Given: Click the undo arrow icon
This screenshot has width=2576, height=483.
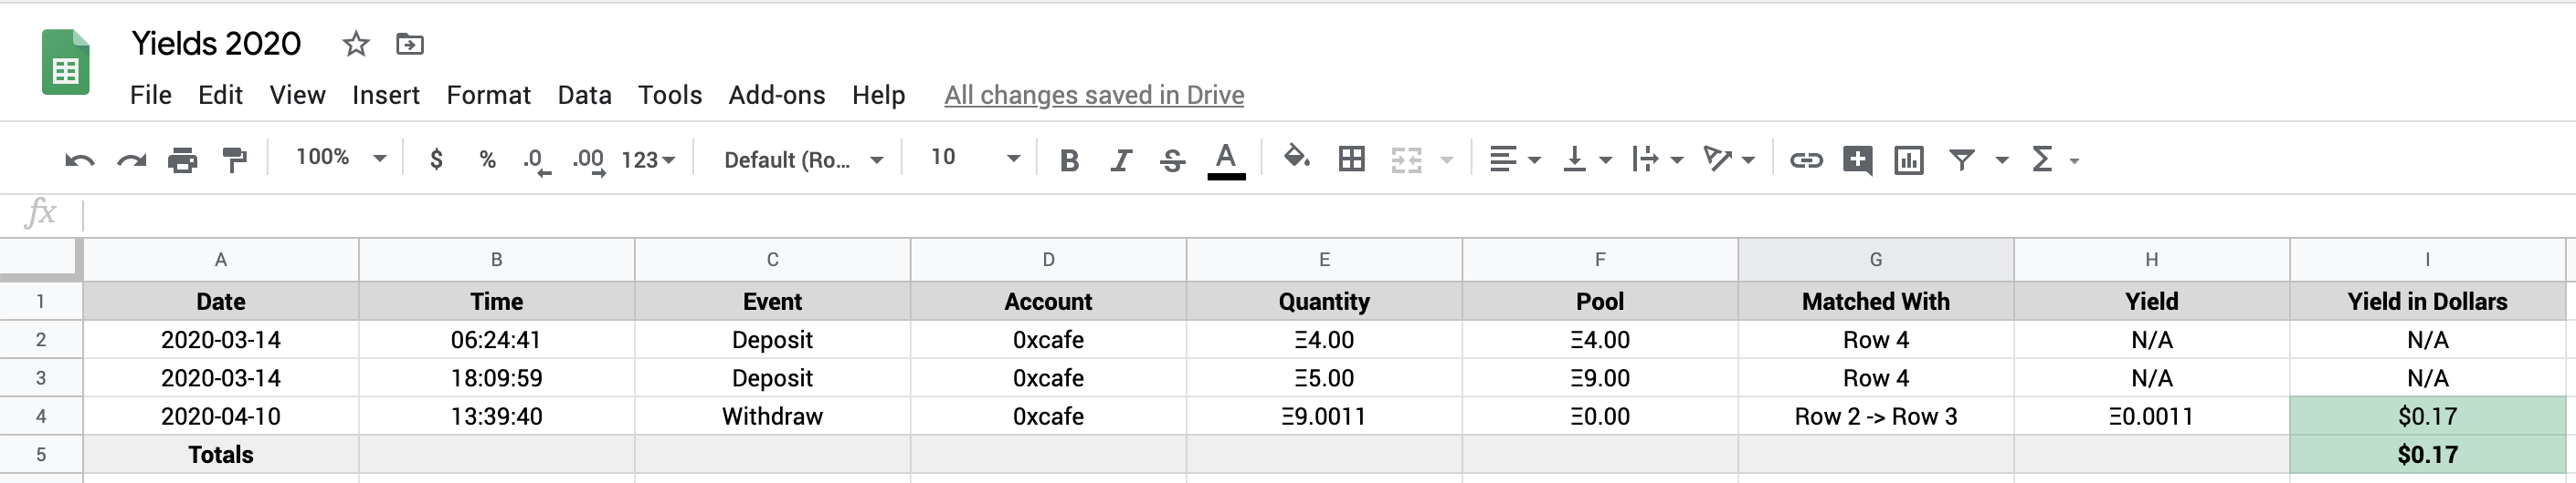Looking at the screenshot, I should click(x=79, y=159).
